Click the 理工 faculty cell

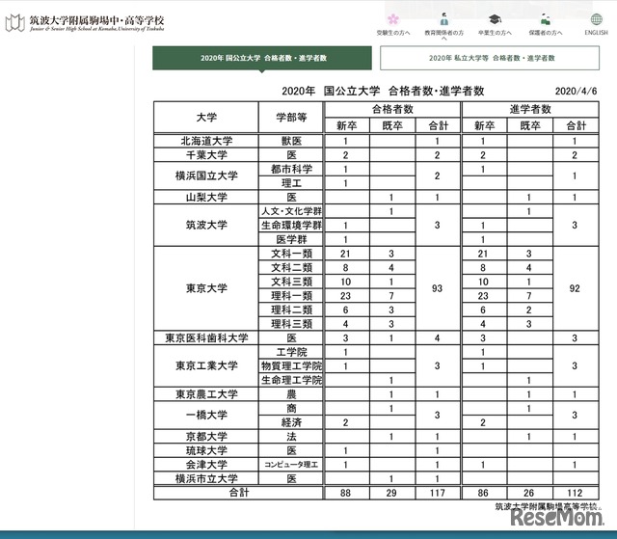tap(291, 183)
